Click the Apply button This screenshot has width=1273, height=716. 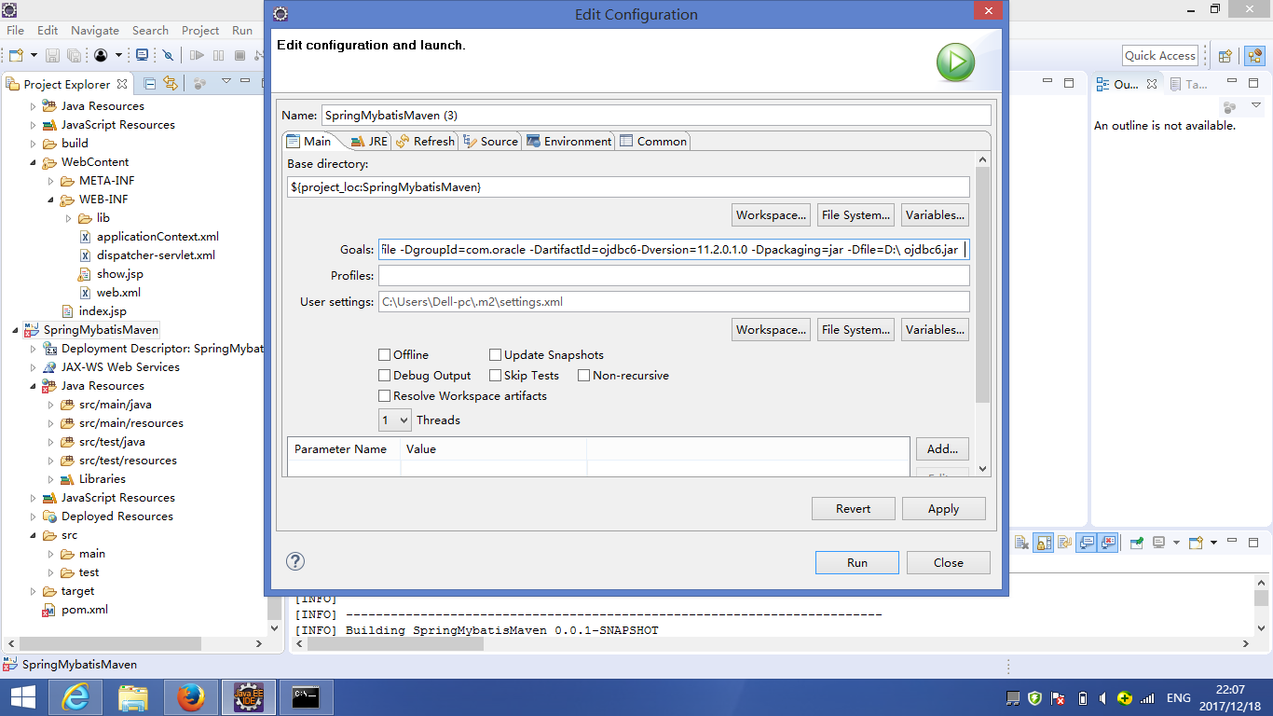pos(943,508)
